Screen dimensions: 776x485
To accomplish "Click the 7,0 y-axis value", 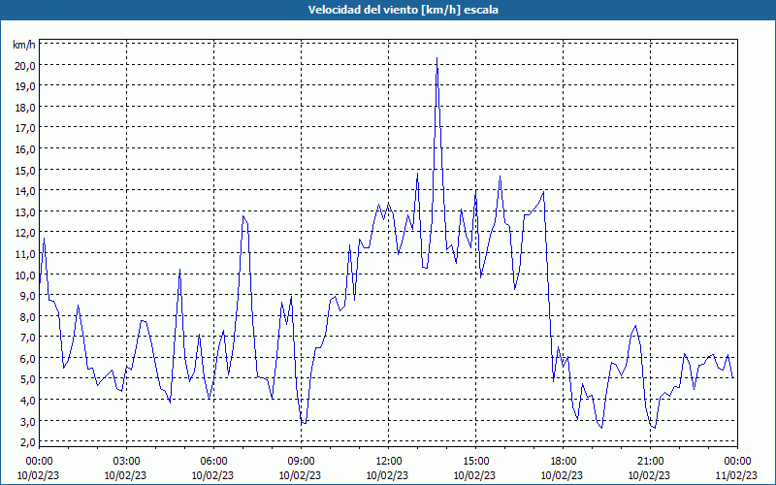I will 27,338.
